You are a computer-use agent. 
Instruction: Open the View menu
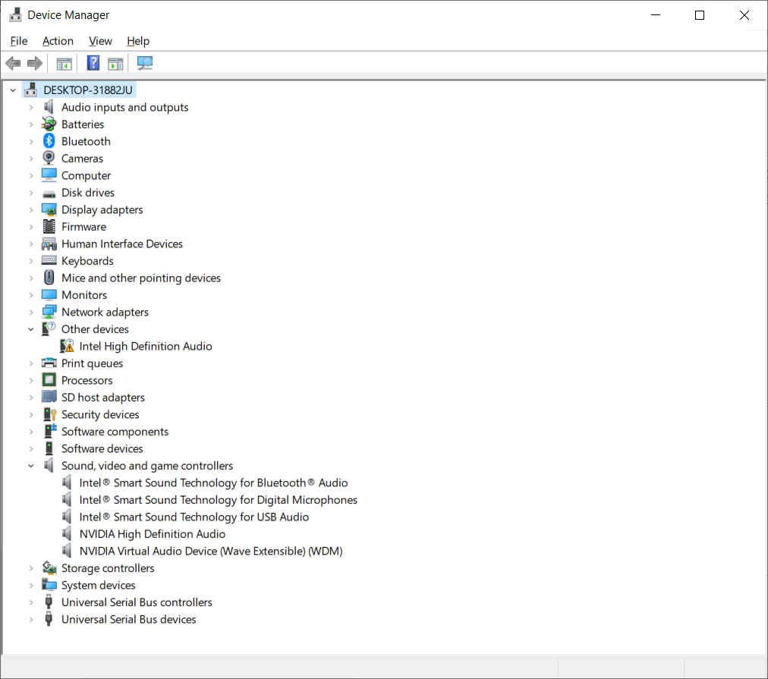(x=99, y=40)
